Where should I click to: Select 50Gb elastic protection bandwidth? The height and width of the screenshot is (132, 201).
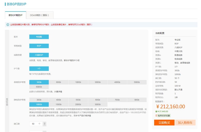coord(78,100)
